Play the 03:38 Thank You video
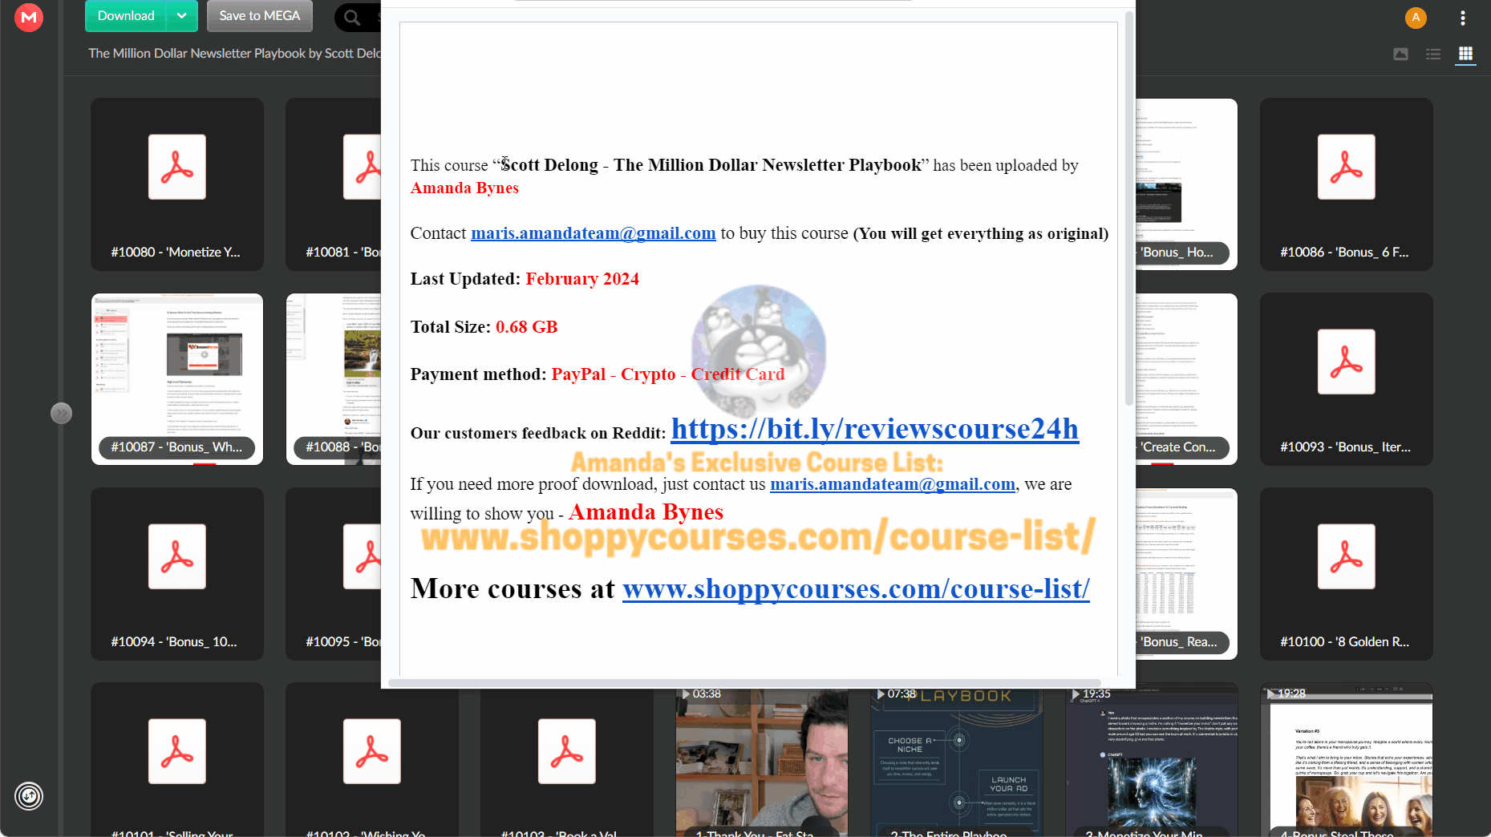 coord(761,762)
